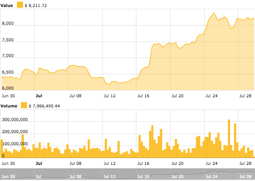
Task: Click the Volume legend label
Action: pos(9,106)
